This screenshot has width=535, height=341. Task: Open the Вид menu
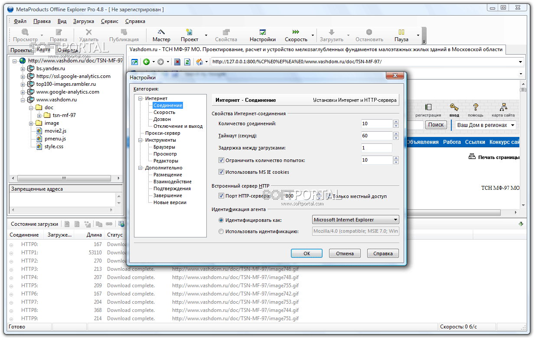[62, 21]
